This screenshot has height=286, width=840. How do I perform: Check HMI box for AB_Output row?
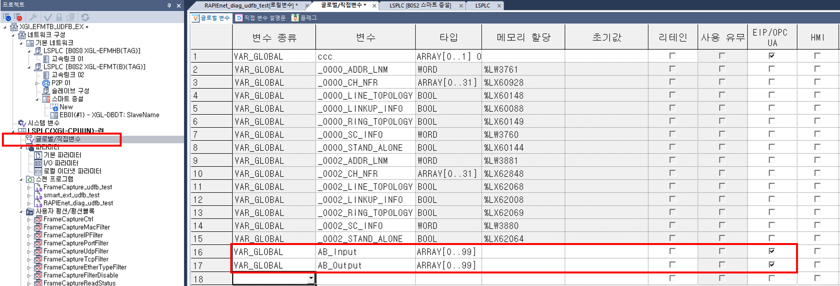(817, 265)
